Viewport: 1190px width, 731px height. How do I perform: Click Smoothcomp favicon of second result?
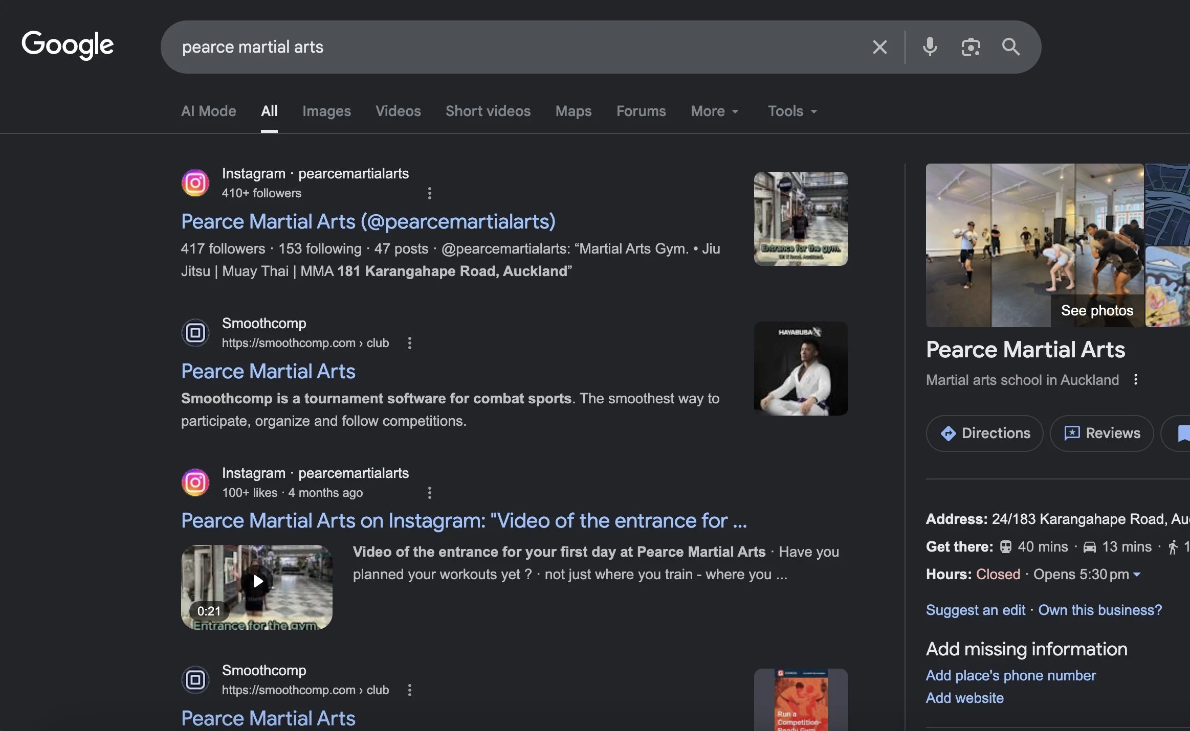(195, 333)
